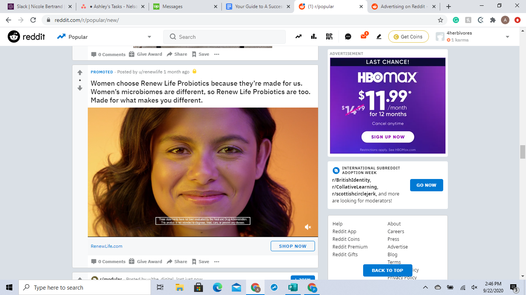
Task: Toggle system volume mute in the tray
Action: pos(474,287)
